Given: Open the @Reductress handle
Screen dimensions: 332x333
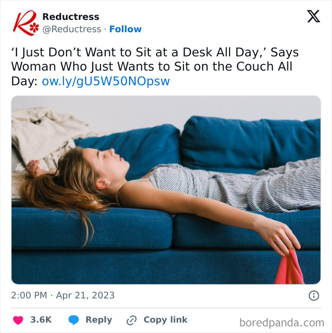Looking at the screenshot, I should (x=72, y=29).
